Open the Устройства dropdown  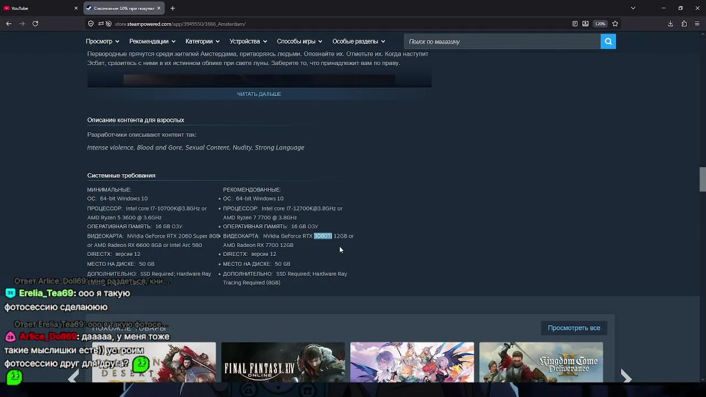click(248, 41)
